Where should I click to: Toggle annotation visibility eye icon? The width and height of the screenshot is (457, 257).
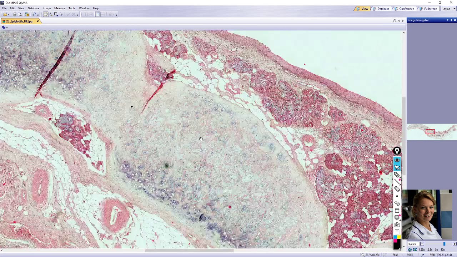397,160
